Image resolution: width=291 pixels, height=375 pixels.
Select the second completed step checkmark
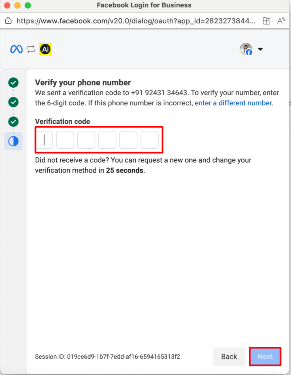pyautogui.click(x=14, y=102)
